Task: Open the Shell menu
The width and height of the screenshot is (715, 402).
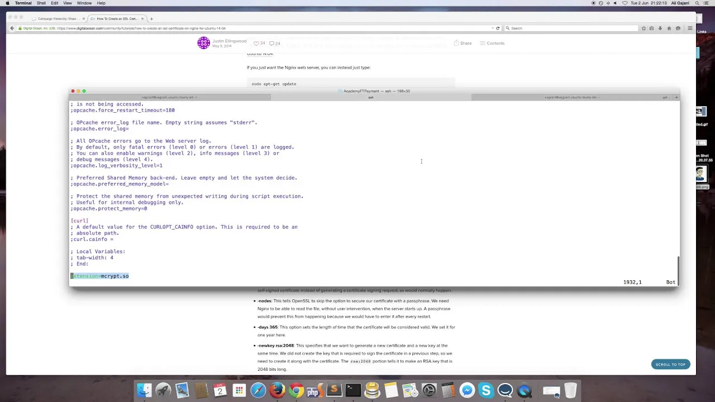Action: tap(41, 3)
